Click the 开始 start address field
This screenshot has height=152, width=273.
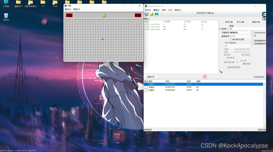coord(242,49)
